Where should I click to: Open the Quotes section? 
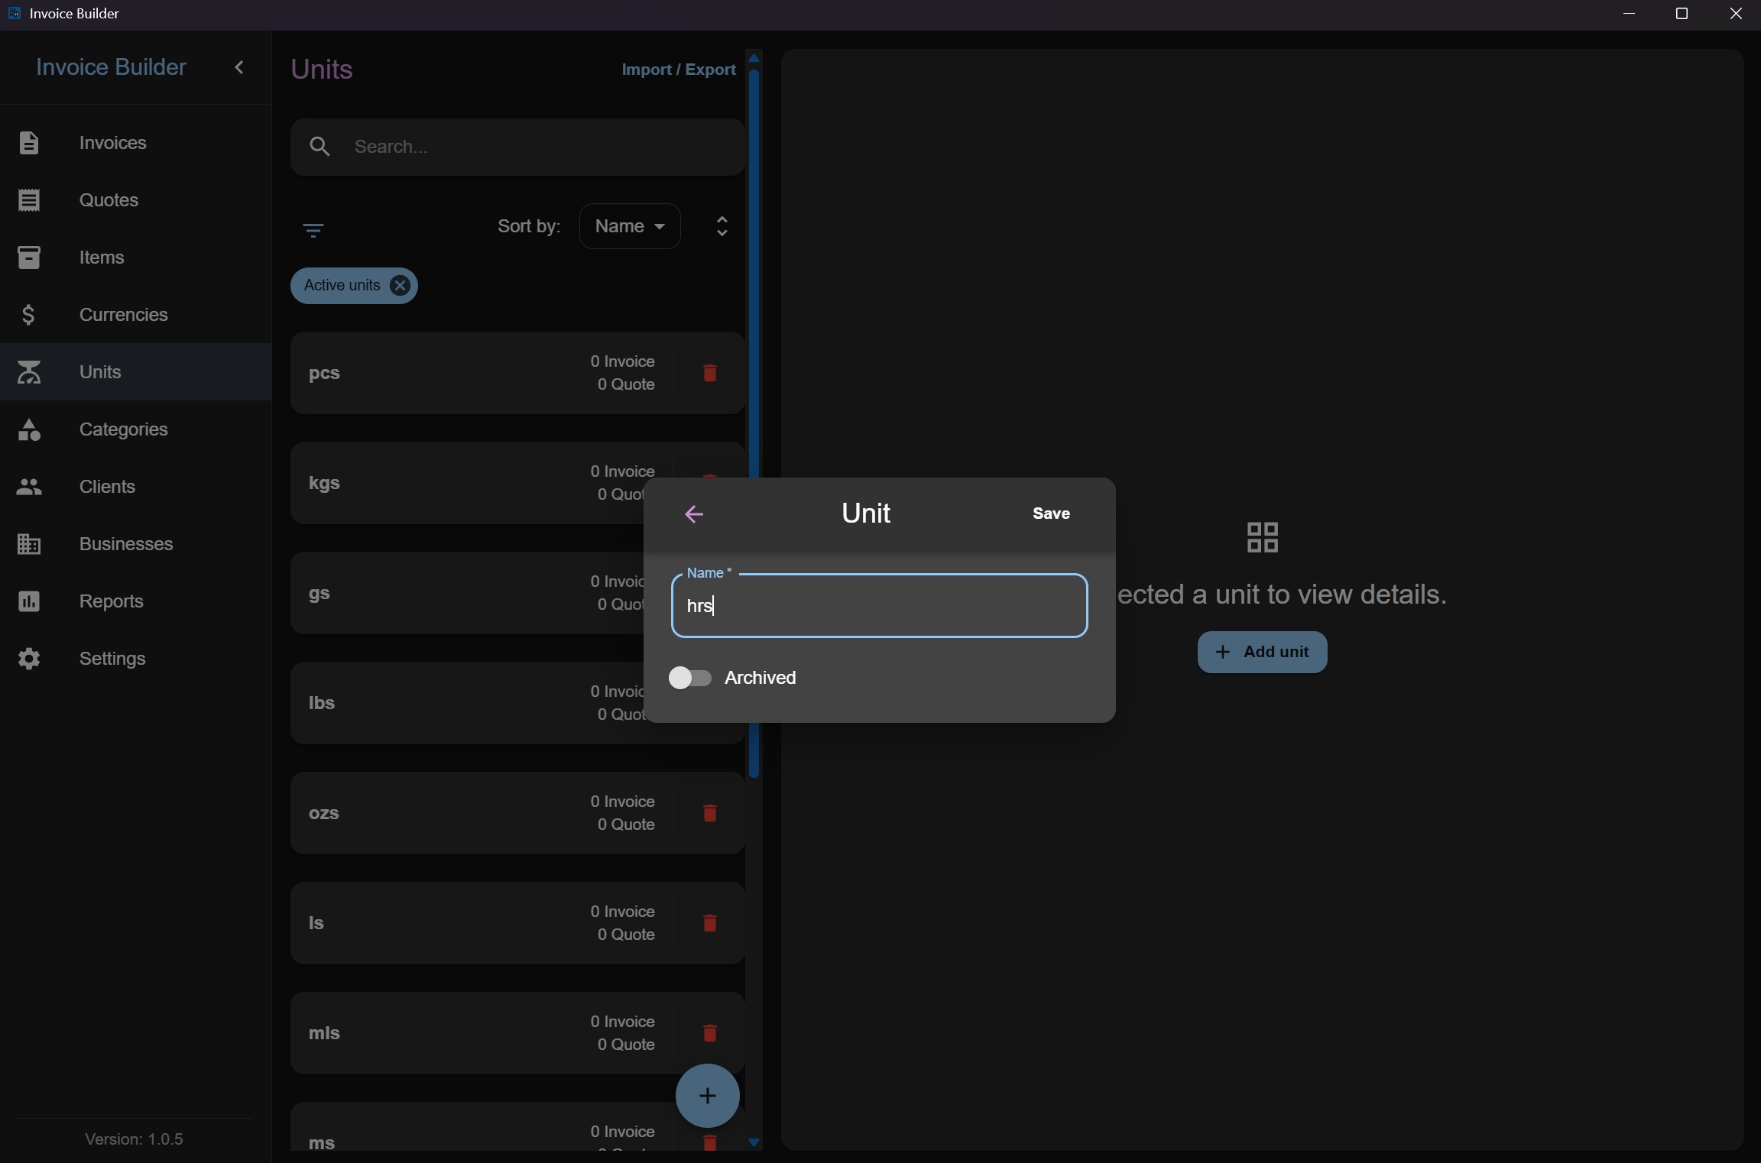136,200
